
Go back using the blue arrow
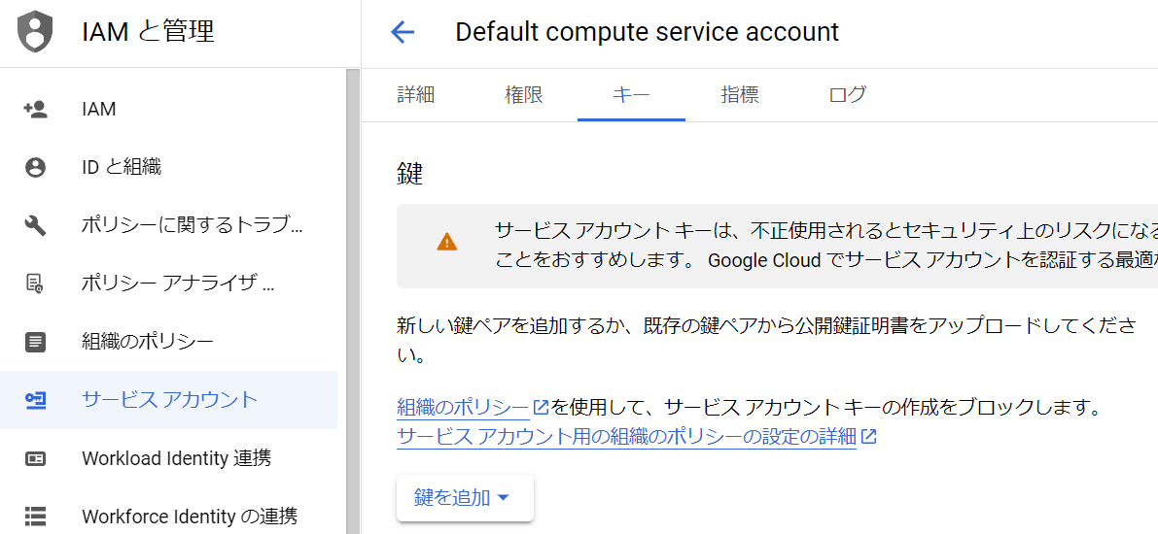click(403, 32)
